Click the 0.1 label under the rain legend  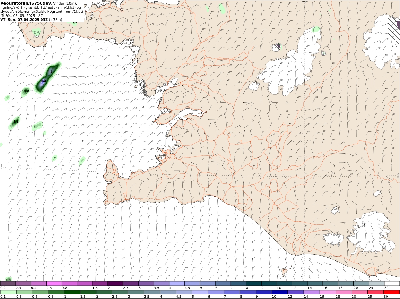[x=3, y=297]
